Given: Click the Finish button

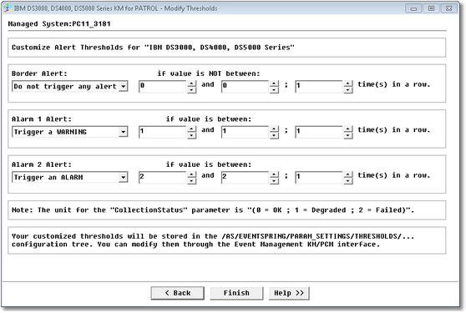Looking at the screenshot, I should click(x=236, y=293).
